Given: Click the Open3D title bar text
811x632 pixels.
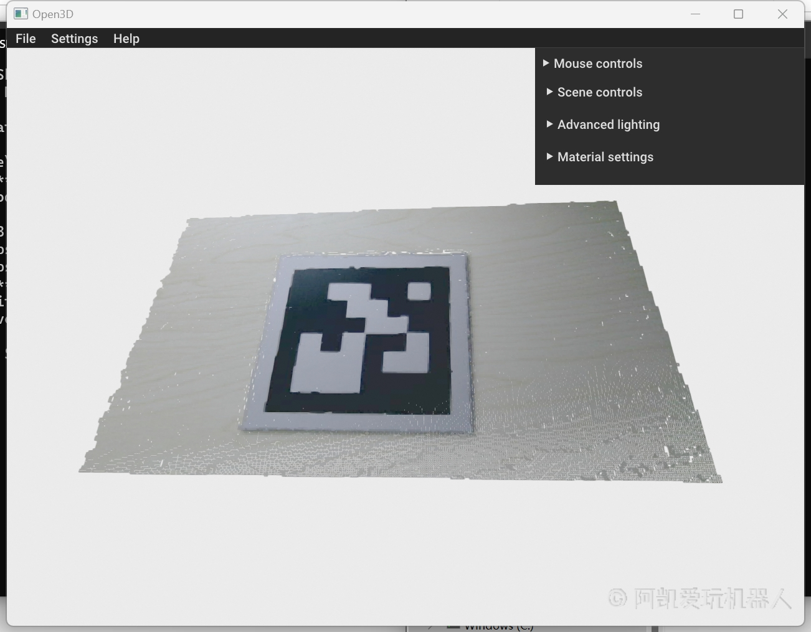Looking at the screenshot, I should (x=53, y=14).
